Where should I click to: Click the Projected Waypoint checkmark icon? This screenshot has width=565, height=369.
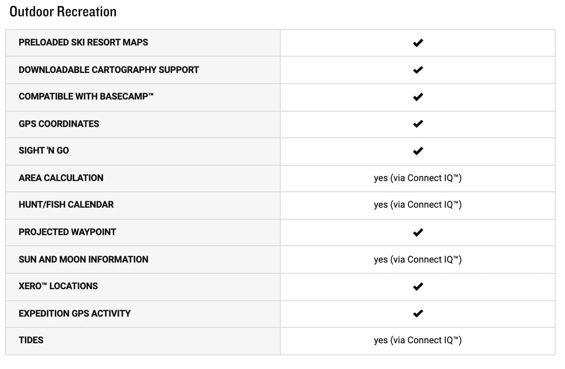[x=418, y=232]
